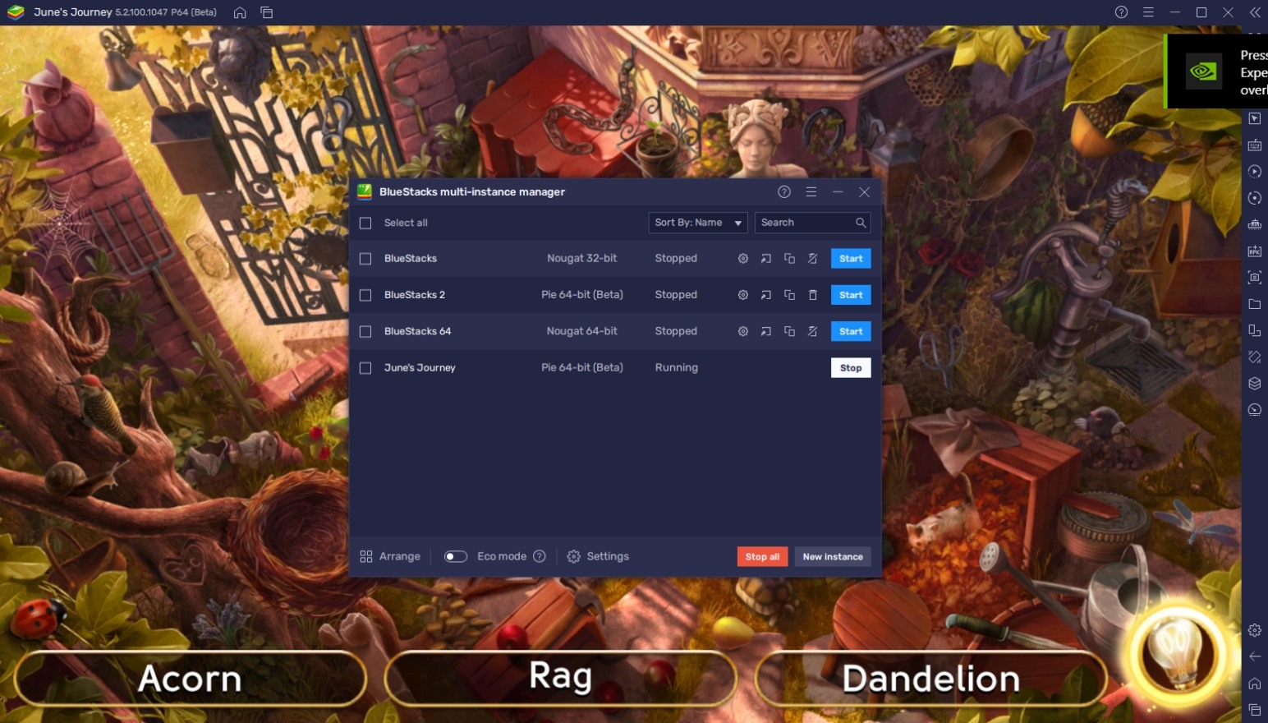1268x723 pixels.
Task: Click disk cleanup icon for BlueStacks Nougat 32-bit
Action: click(812, 259)
